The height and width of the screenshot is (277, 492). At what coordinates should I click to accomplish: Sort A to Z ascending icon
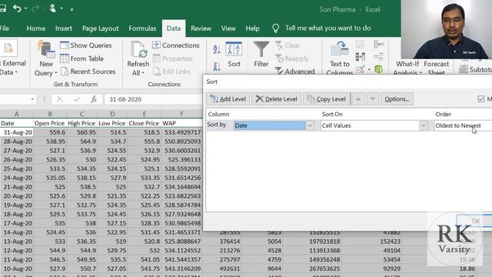(x=217, y=49)
